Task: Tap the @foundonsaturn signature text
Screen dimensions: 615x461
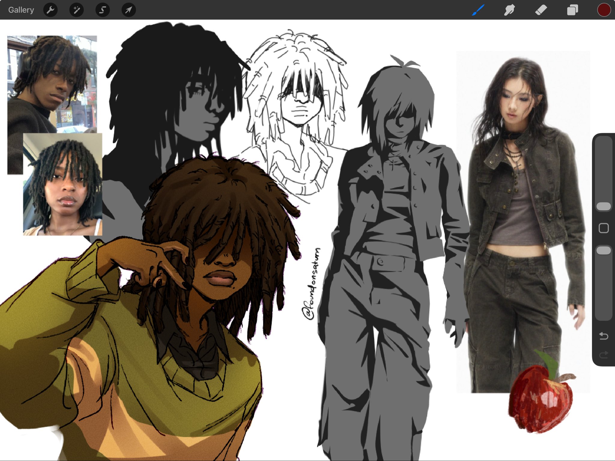Action: pos(311,284)
